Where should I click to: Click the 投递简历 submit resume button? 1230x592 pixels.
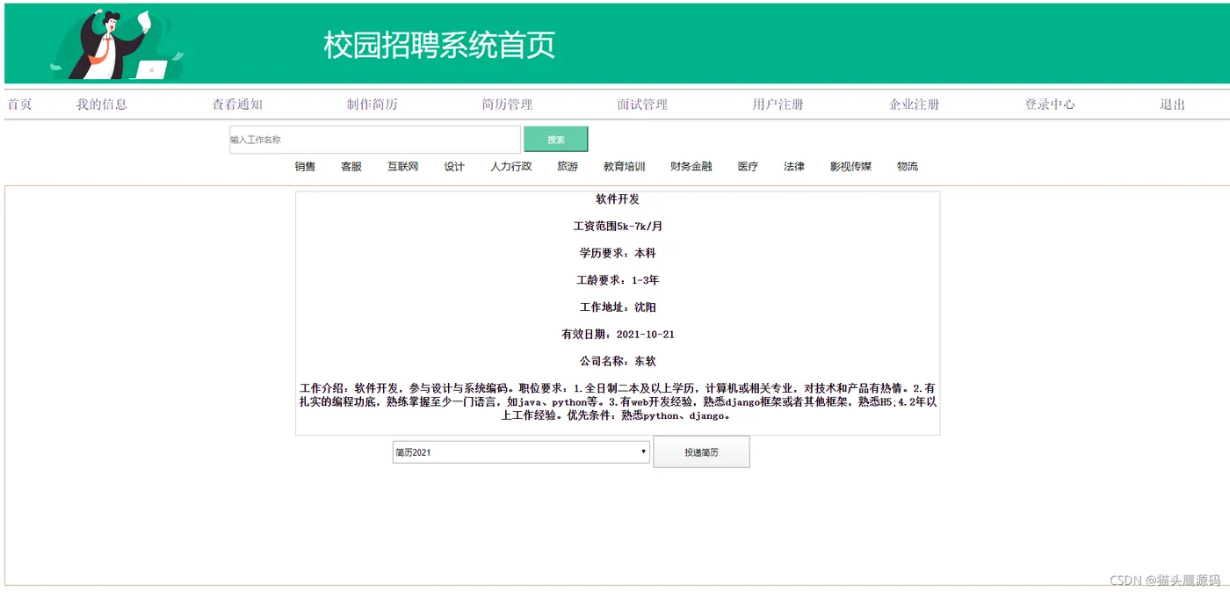point(701,451)
